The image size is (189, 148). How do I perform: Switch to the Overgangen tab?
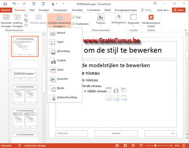[60, 10]
